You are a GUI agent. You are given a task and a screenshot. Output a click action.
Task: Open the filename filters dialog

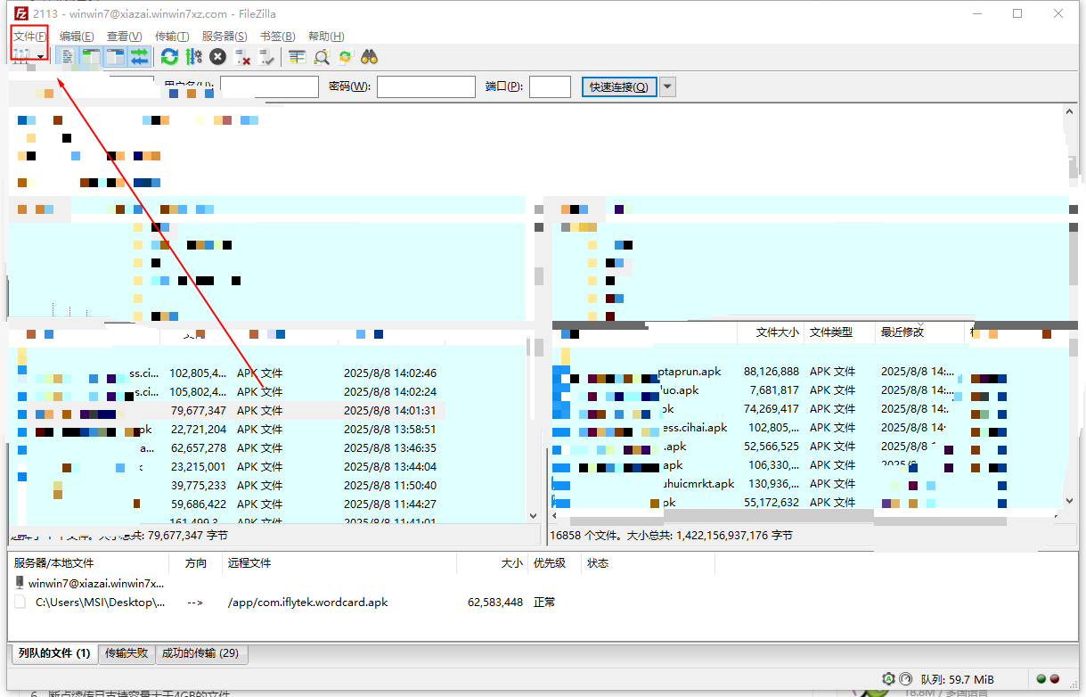click(x=298, y=56)
